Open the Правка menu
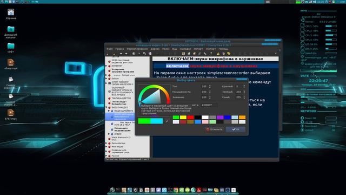This screenshot has width=346, height=195. [119, 49]
